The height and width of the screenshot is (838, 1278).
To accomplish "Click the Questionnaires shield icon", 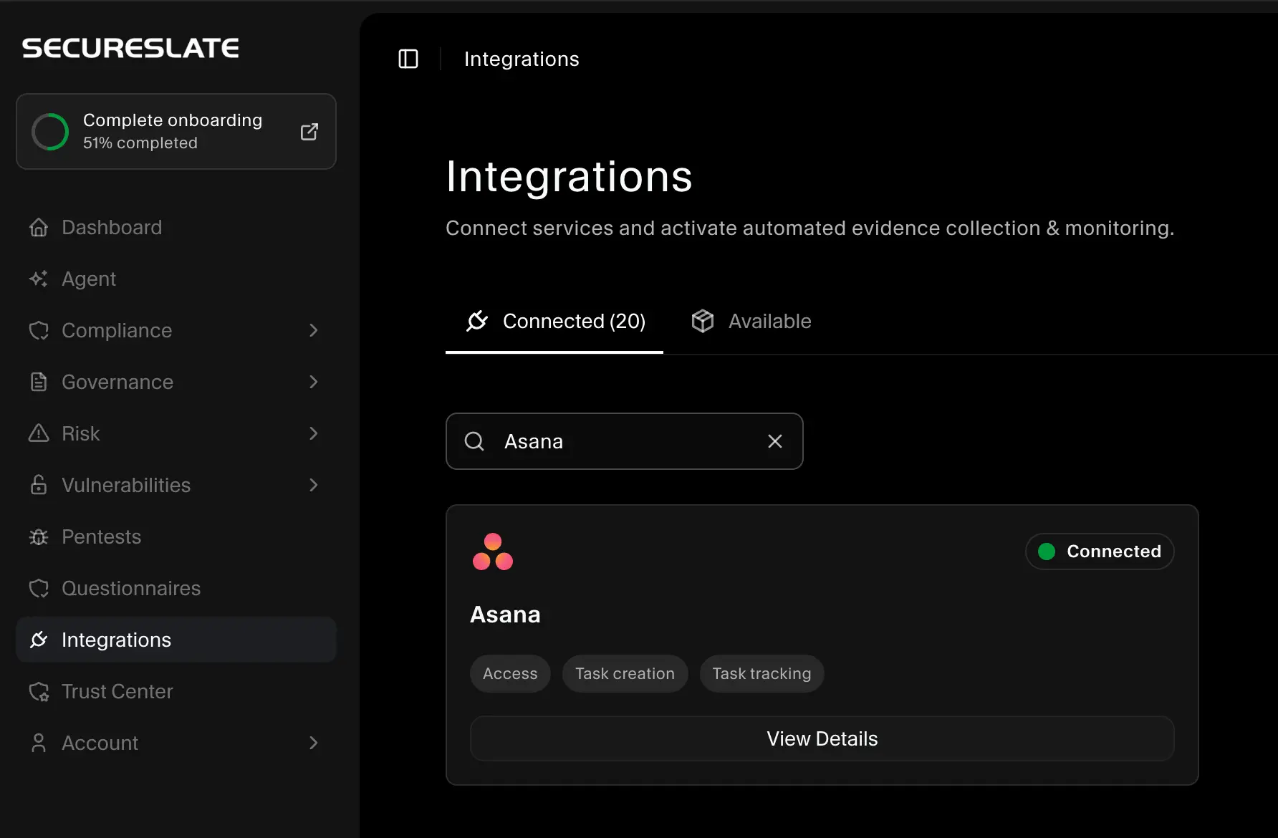I will coord(39,588).
